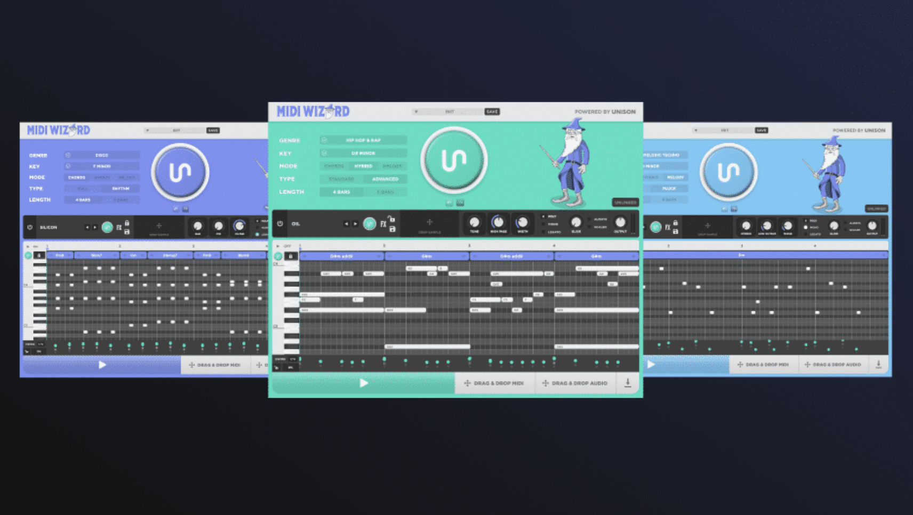The width and height of the screenshot is (913, 515).
Task: Click the sound lock icon in purple window
Action: tap(127, 223)
